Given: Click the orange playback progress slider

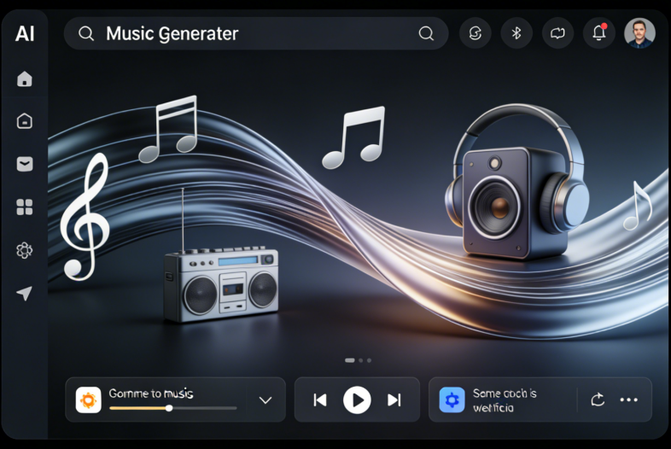Looking at the screenshot, I should tap(173, 408).
